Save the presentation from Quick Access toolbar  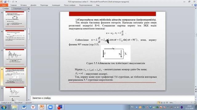(5, 2)
